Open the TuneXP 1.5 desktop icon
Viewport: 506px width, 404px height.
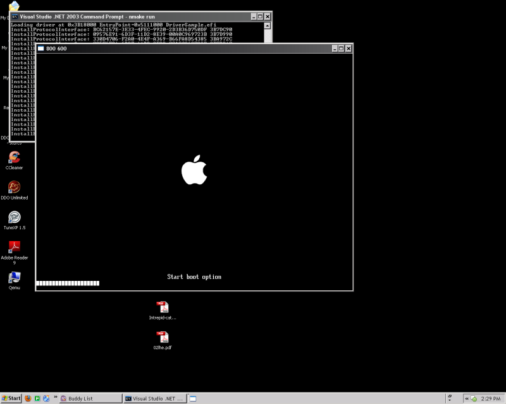coord(14,220)
